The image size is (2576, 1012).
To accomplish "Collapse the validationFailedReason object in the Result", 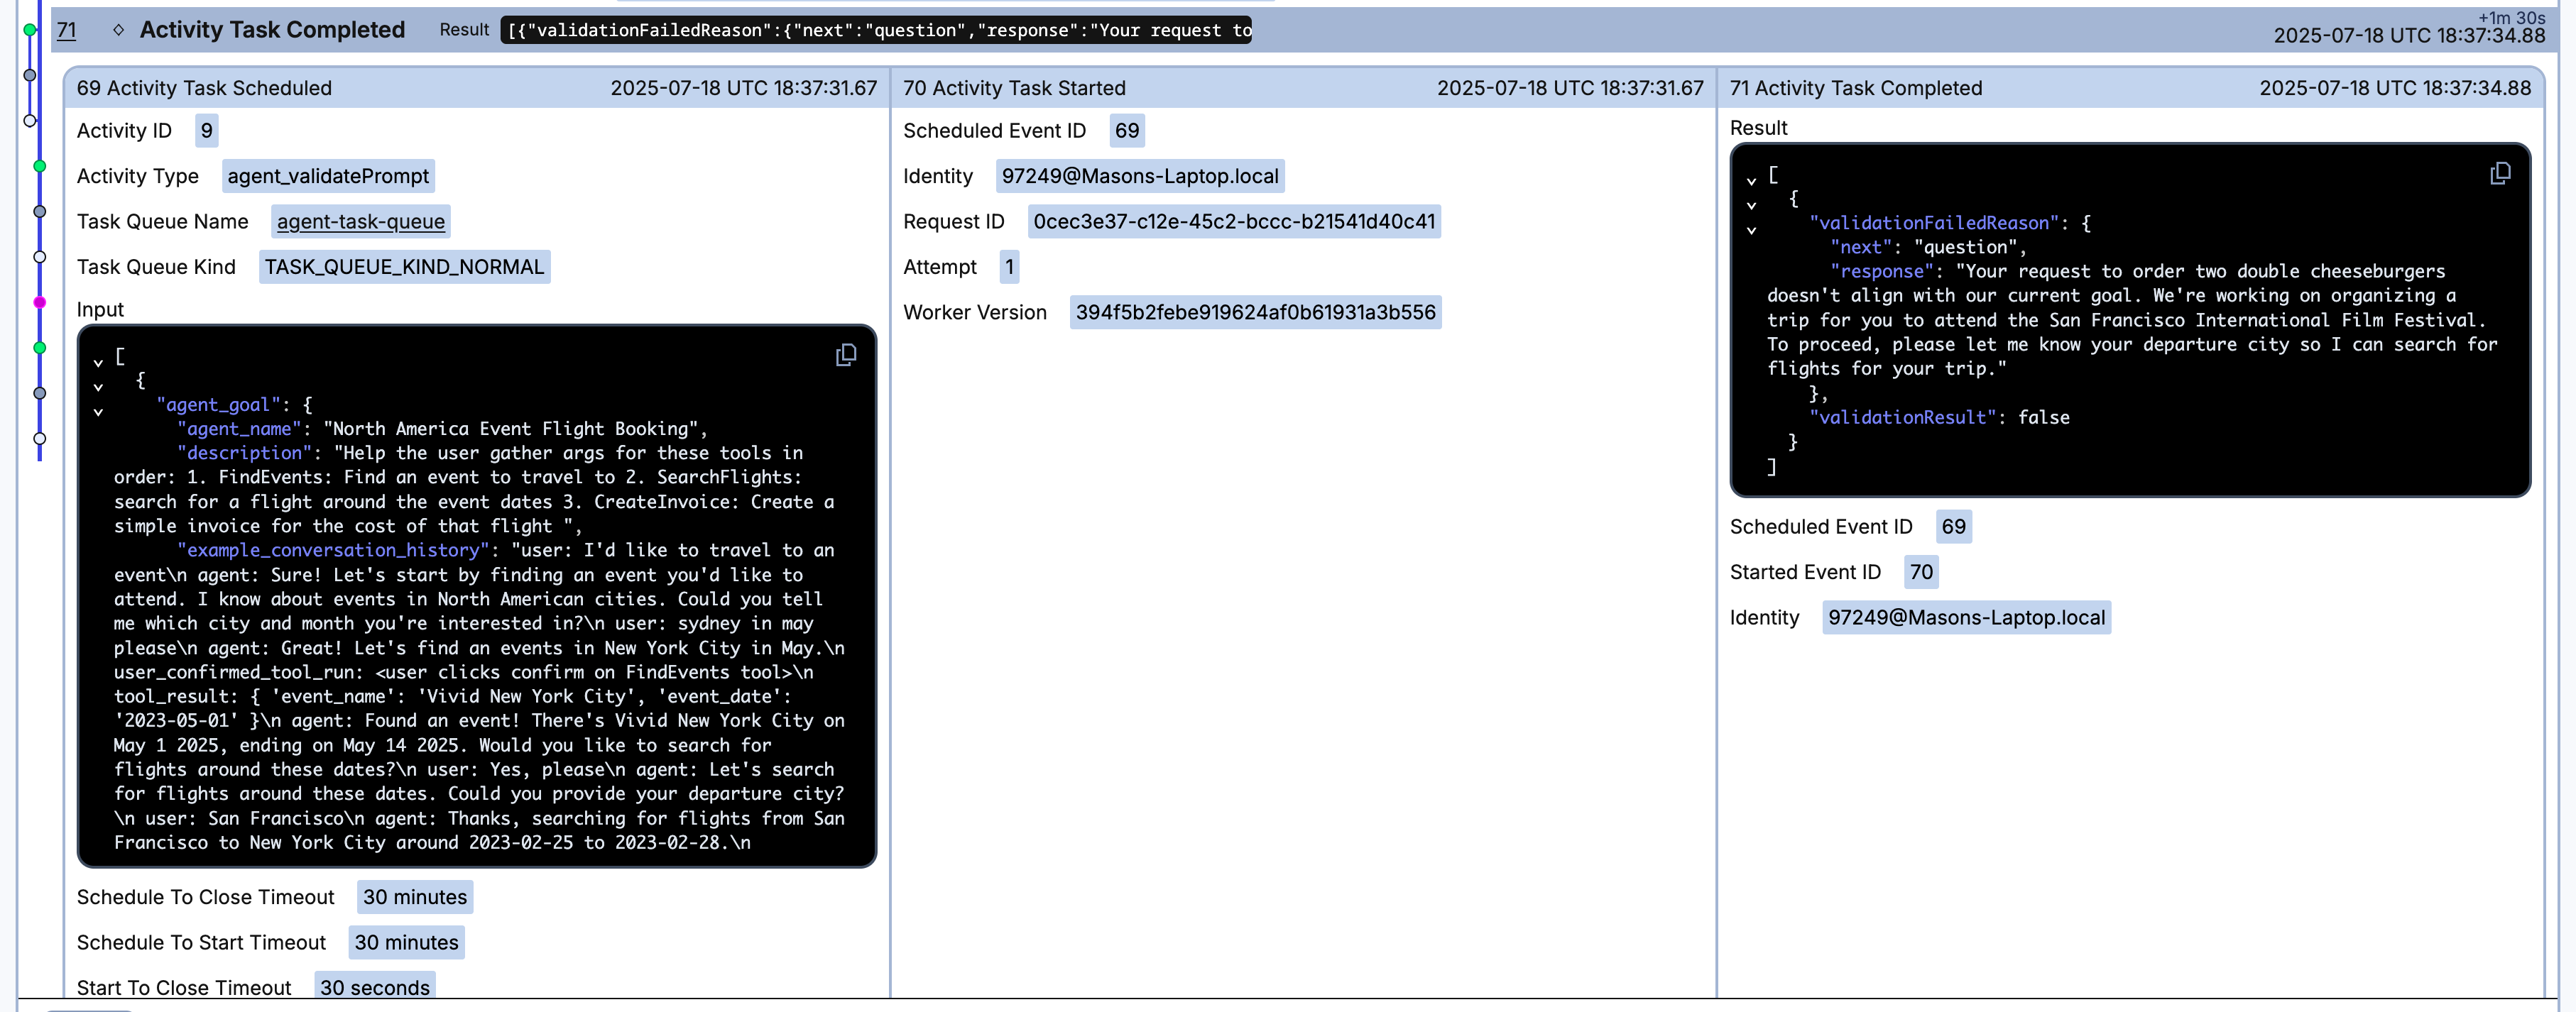I will [1752, 231].
